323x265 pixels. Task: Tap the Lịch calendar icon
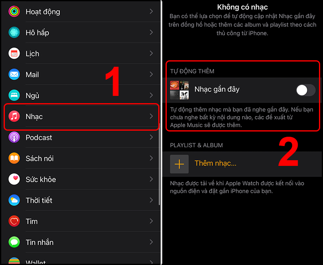pyautogui.click(x=14, y=53)
